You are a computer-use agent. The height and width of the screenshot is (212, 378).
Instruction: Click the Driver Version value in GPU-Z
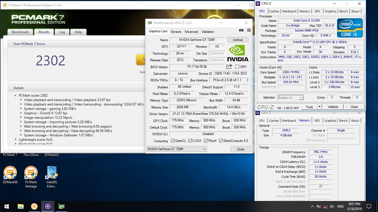209,114
